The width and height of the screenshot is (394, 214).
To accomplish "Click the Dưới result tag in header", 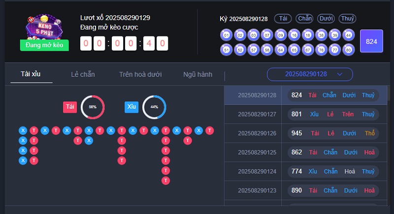I will 326,19.
